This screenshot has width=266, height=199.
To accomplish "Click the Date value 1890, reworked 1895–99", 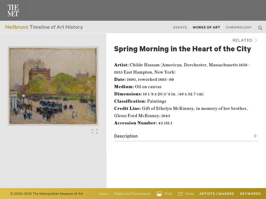I will [150, 80].
